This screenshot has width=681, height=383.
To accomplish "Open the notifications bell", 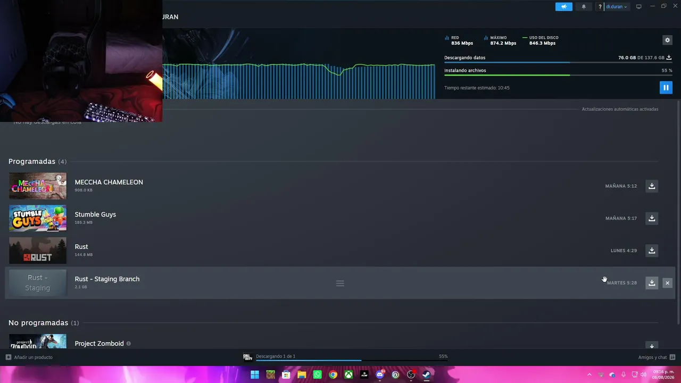I will [x=584, y=7].
